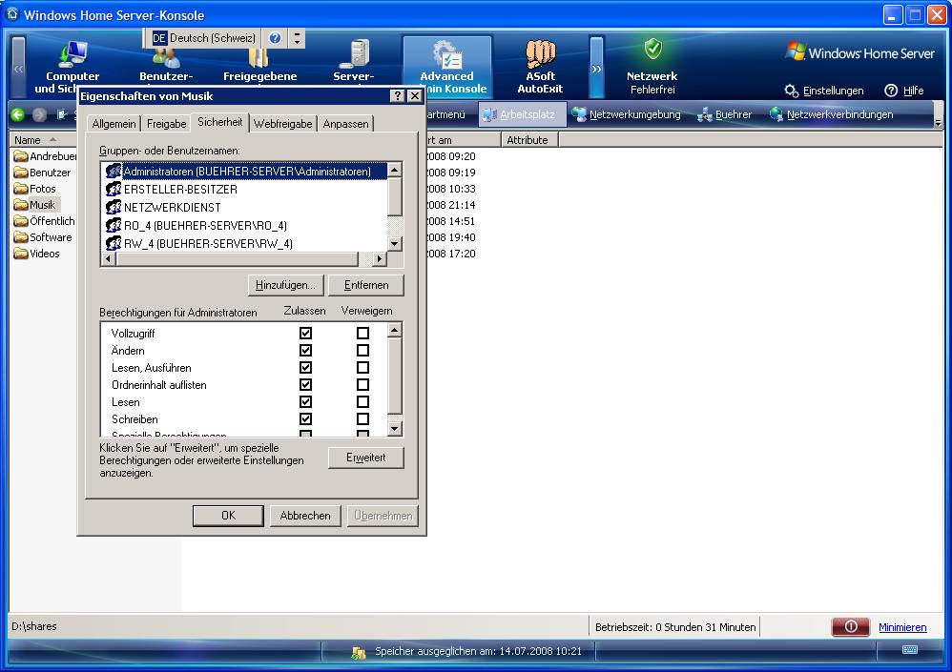Viewport: 952px width, 672px height.
Task: Open Erweitert permission settings
Action: tap(366, 458)
